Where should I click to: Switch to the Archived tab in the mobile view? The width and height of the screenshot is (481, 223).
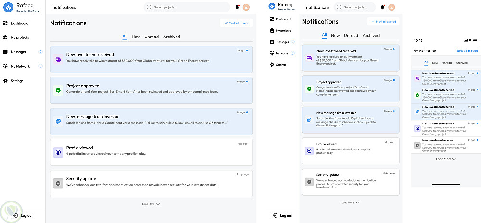click(461, 63)
